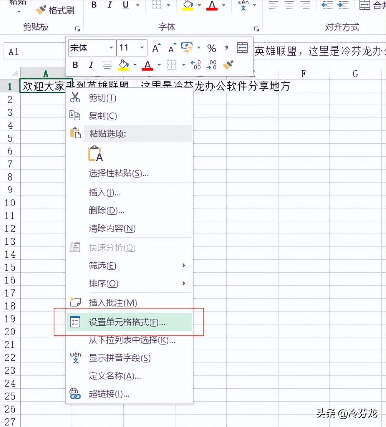Viewport: 386px width, 427px height.
Task: Center align text in mini toolbar
Action: coord(107,65)
